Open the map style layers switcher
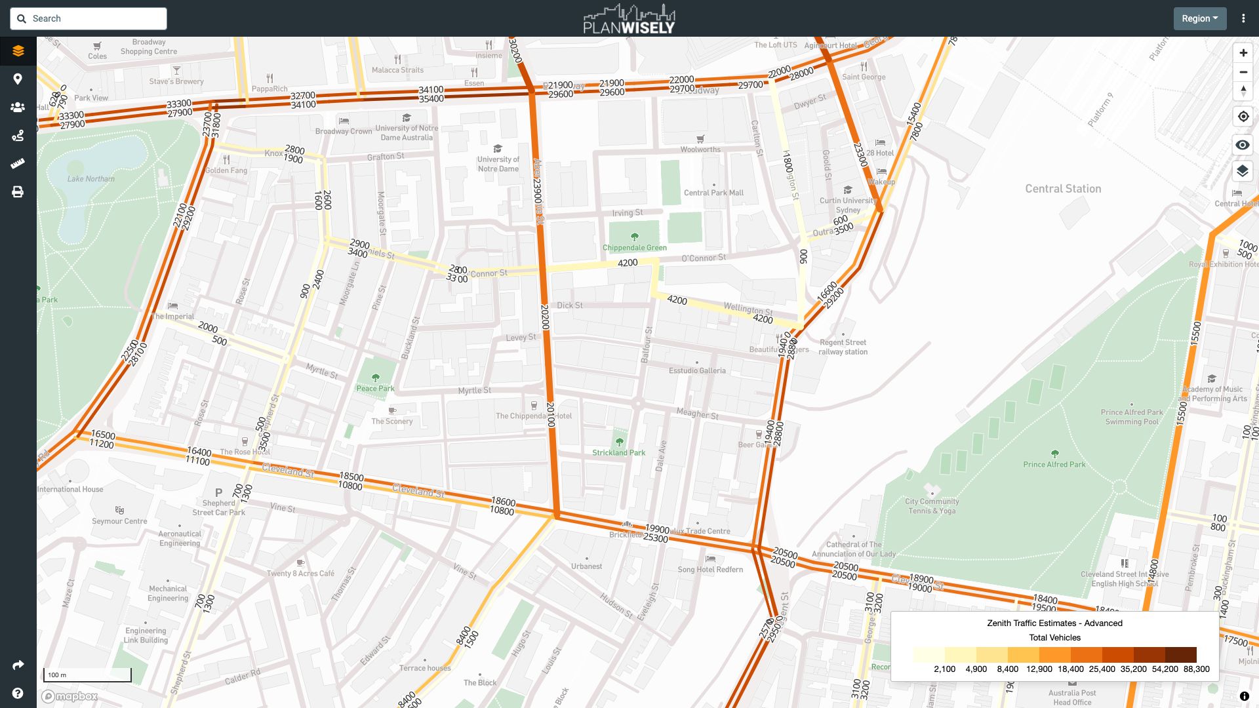The height and width of the screenshot is (708, 1259). coord(1243,172)
